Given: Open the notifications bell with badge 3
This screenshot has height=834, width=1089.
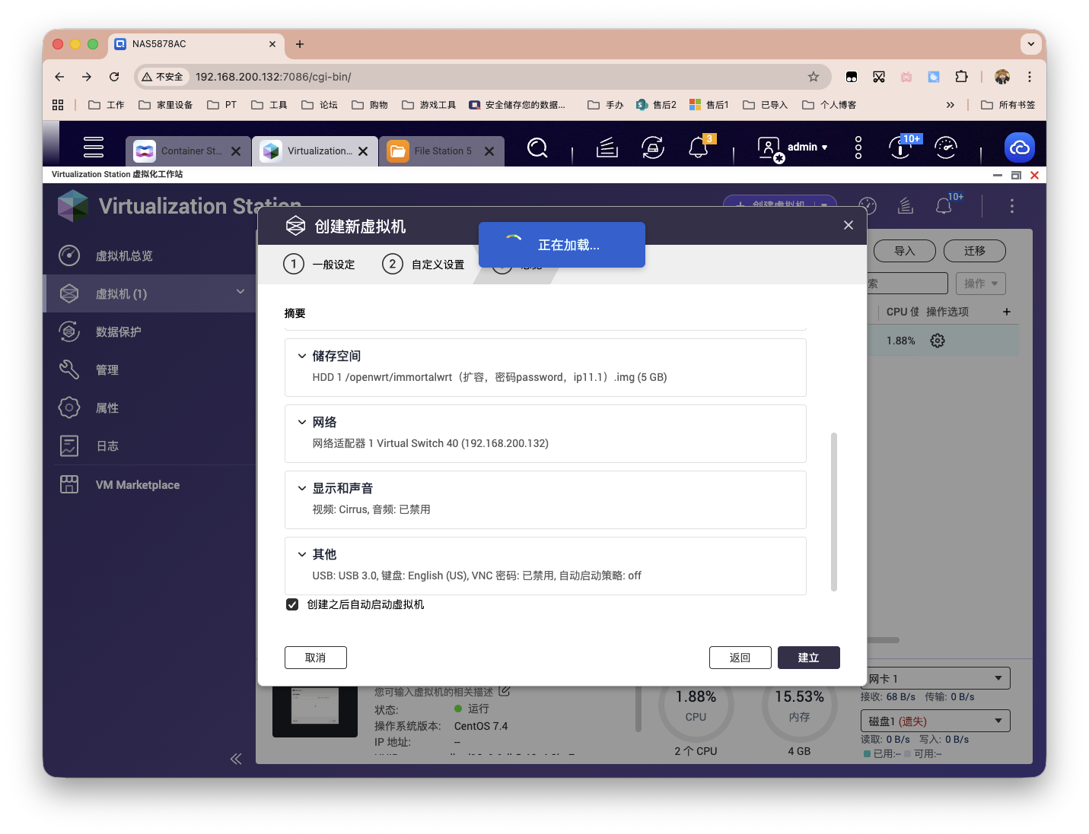Looking at the screenshot, I should point(699,147).
